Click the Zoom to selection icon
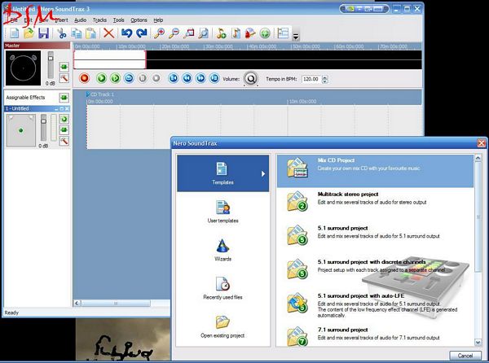Screen dimensions: 489x363 pos(189,33)
